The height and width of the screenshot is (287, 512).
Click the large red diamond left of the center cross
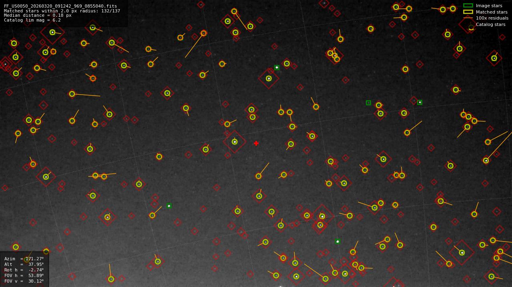coord(235,142)
